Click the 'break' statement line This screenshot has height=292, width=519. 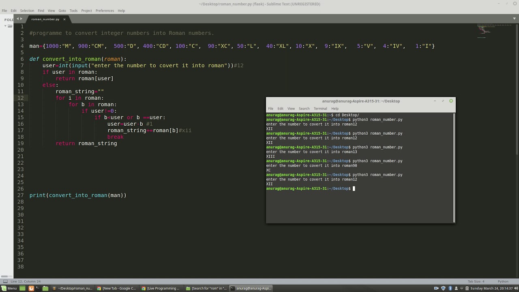(116, 137)
